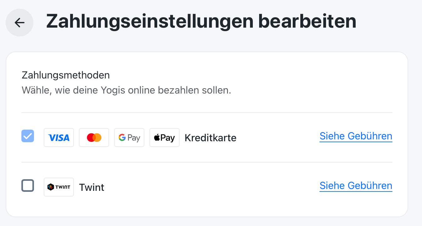Click the Twint logo badge
This screenshot has height=226, width=422.
[59, 187]
